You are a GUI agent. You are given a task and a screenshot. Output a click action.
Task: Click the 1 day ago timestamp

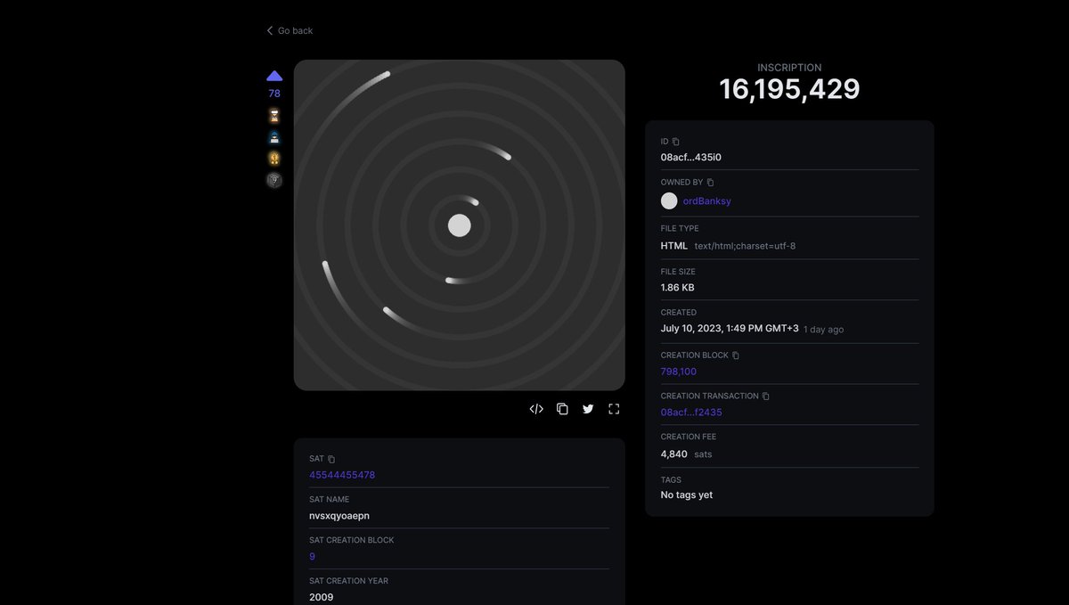tap(824, 330)
